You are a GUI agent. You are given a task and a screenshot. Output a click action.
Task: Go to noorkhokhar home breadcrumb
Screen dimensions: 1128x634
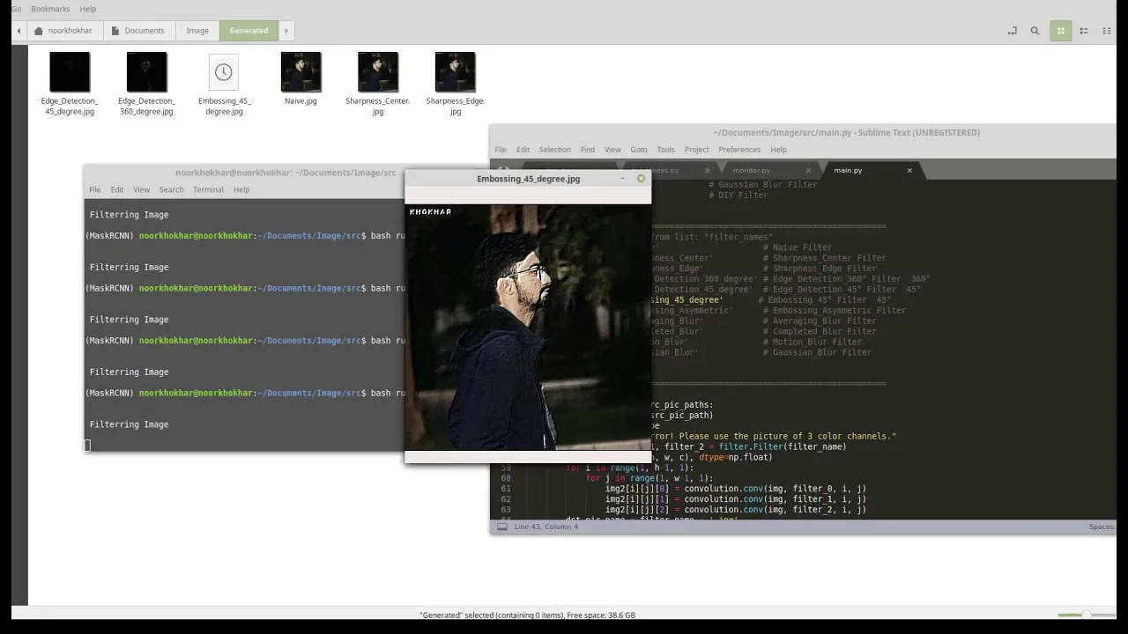64,31
